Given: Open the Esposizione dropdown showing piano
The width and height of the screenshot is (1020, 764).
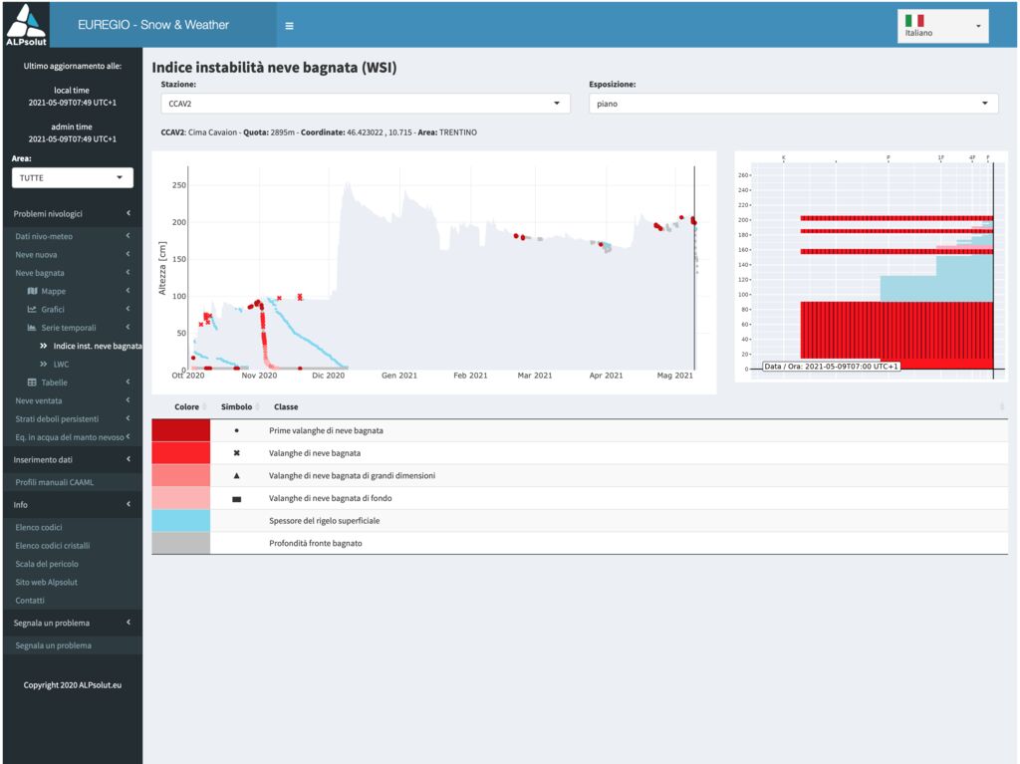Looking at the screenshot, I should 793,104.
